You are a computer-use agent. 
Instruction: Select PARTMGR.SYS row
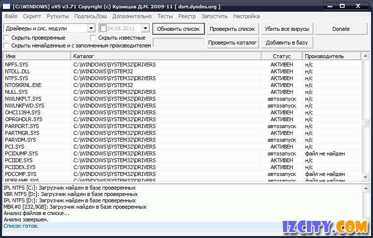click(183, 133)
